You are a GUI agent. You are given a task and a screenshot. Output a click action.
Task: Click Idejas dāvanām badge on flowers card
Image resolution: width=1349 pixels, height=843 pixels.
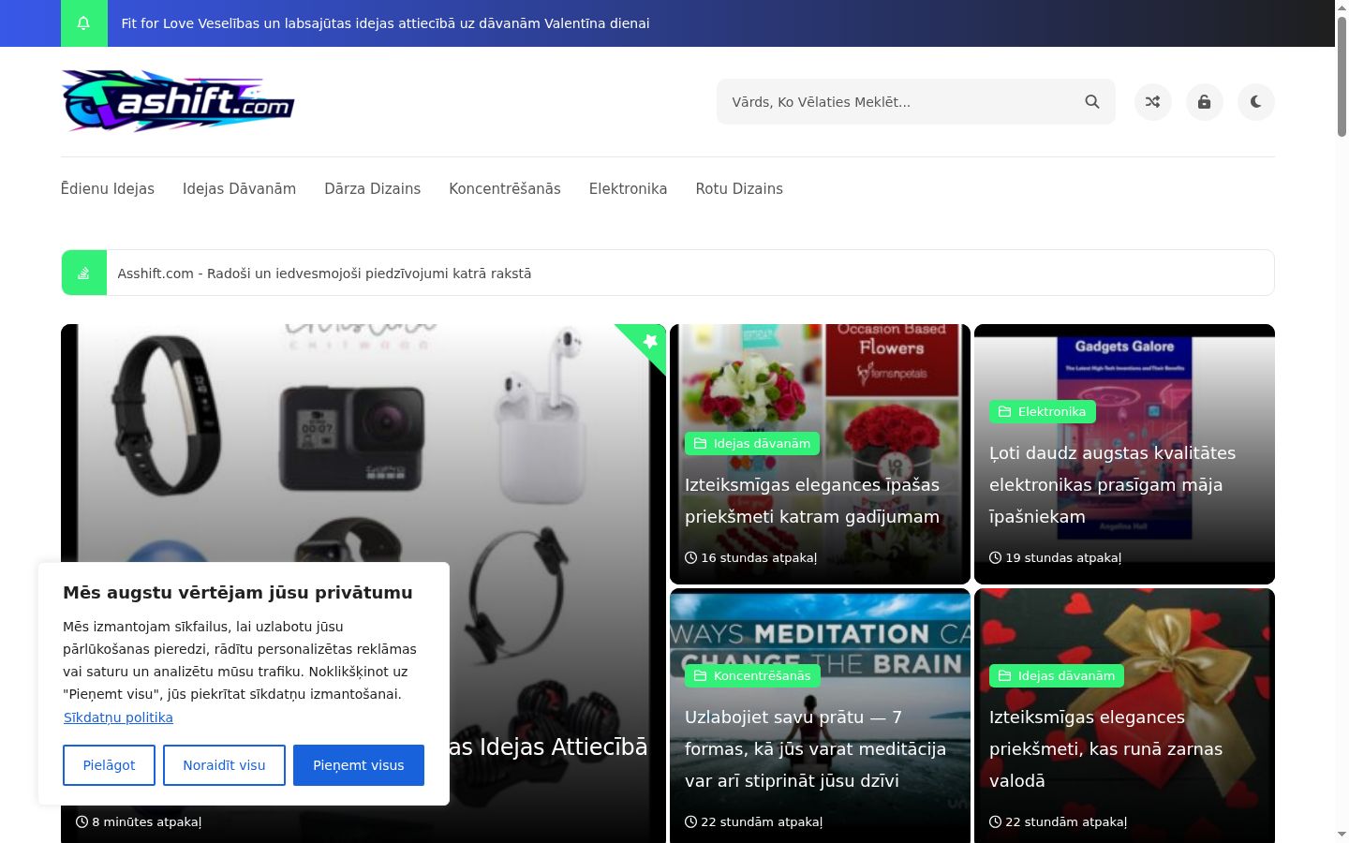point(752,443)
